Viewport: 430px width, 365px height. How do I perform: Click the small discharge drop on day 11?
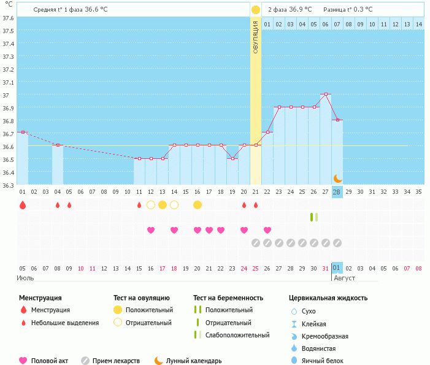click(x=139, y=205)
